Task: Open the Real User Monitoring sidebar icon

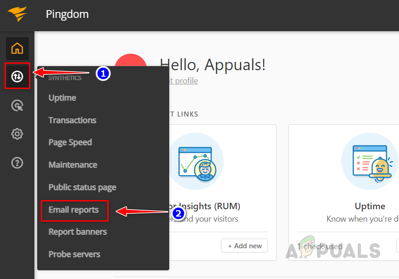Action: tap(17, 106)
